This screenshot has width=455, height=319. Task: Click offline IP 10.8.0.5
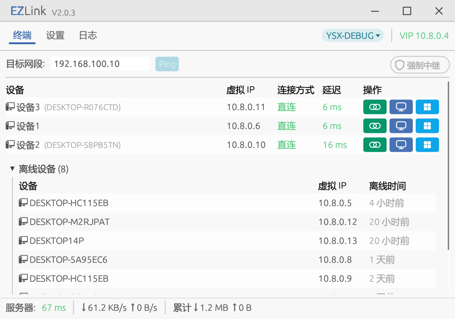coord(335,203)
